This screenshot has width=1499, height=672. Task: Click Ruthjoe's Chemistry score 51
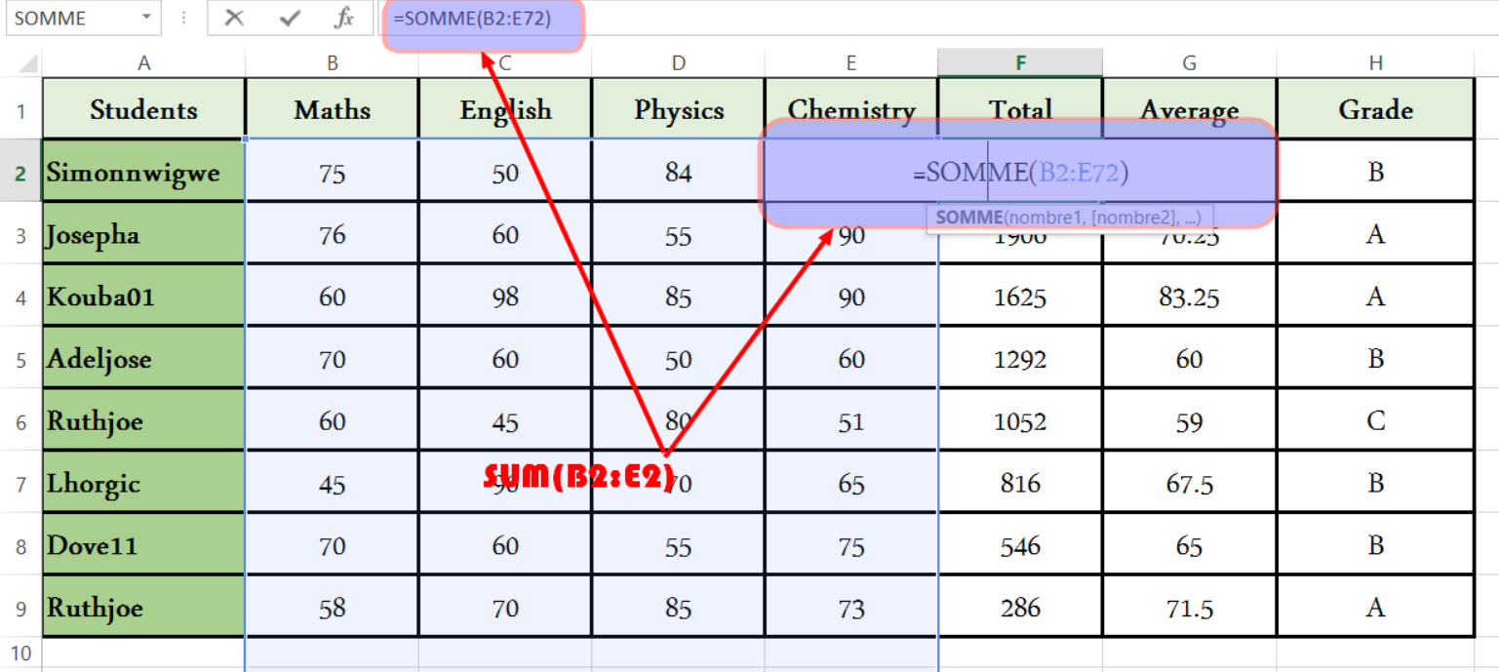[x=851, y=421]
